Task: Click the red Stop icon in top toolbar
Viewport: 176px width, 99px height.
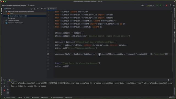Action: click(x=167, y=5)
